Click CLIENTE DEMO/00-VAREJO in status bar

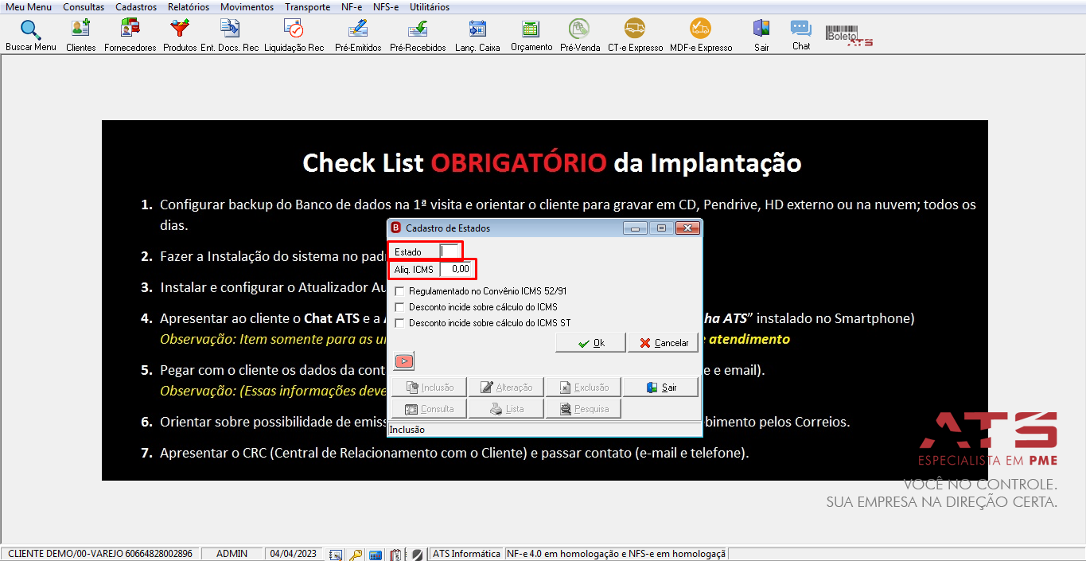coord(100,554)
